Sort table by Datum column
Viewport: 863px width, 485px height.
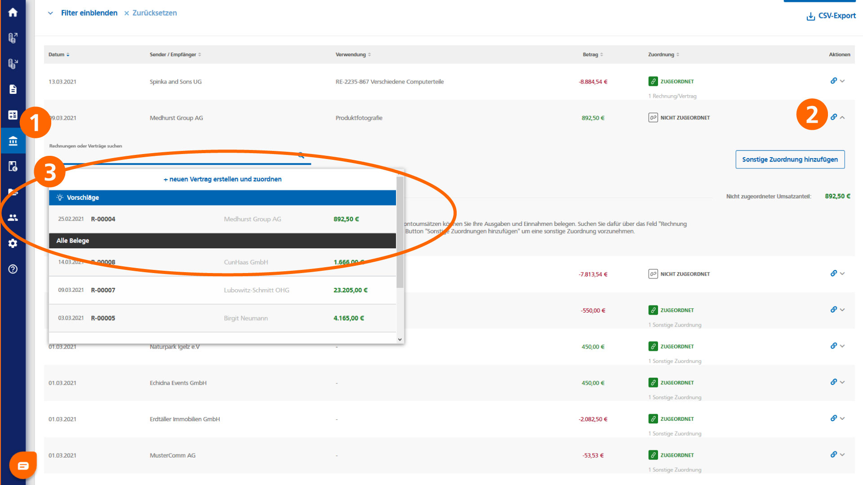(x=59, y=55)
